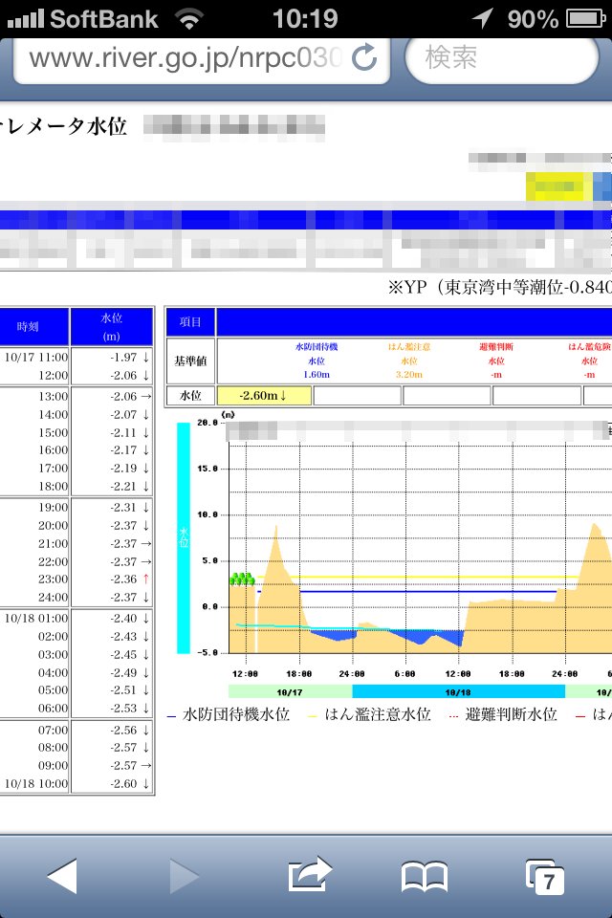
Task: Tap the 項目 header cell
Action: (x=190, y=322)
